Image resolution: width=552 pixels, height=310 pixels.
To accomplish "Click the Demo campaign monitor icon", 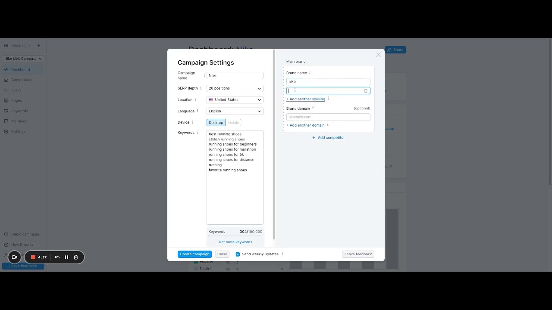I will (6, 234).
